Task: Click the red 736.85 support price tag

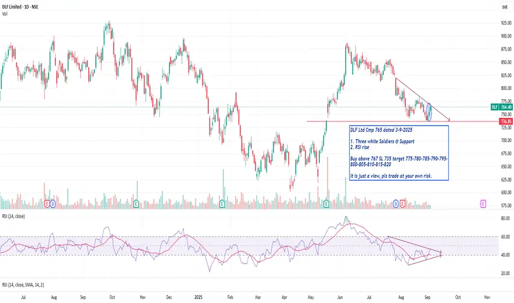Action: 506,122
